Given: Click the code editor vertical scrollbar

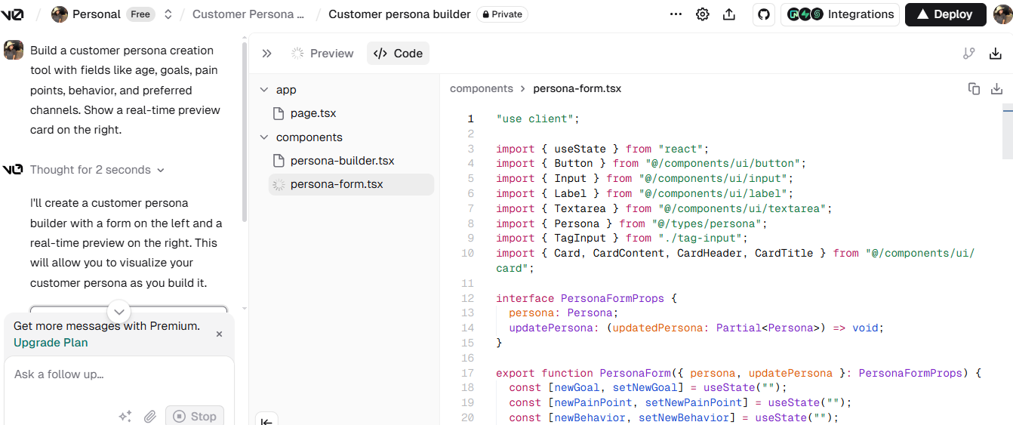Looking at the screenshot, I should point(1007,132).
